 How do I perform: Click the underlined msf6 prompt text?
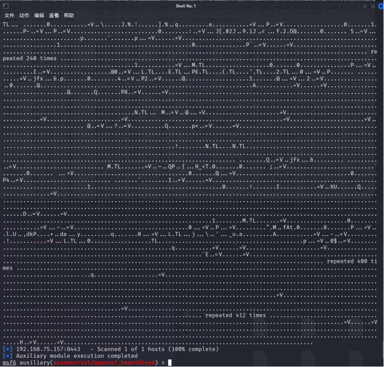pos(9,362)
